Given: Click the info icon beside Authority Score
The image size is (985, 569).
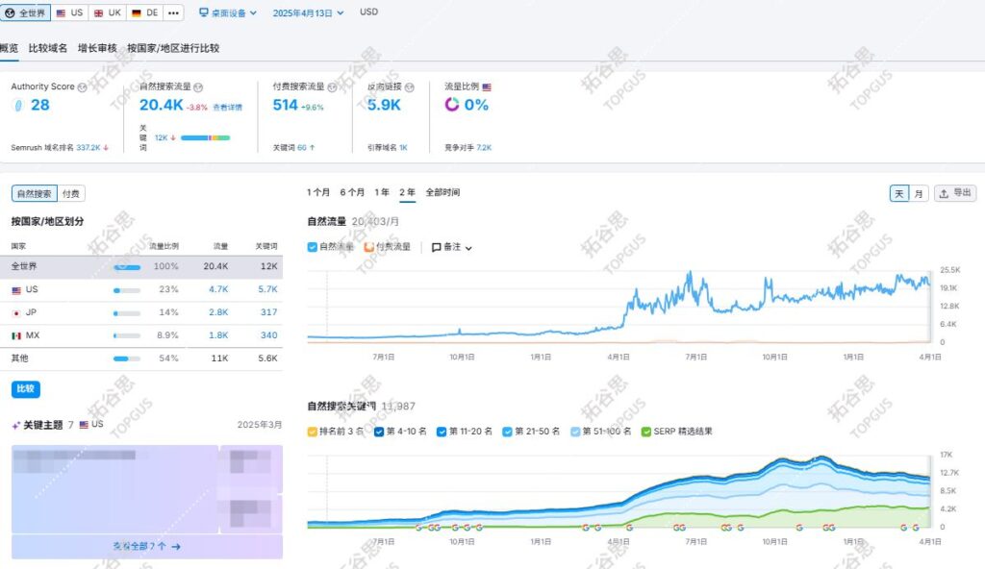Looking at the screenshot, I should (x=83, y=87).
